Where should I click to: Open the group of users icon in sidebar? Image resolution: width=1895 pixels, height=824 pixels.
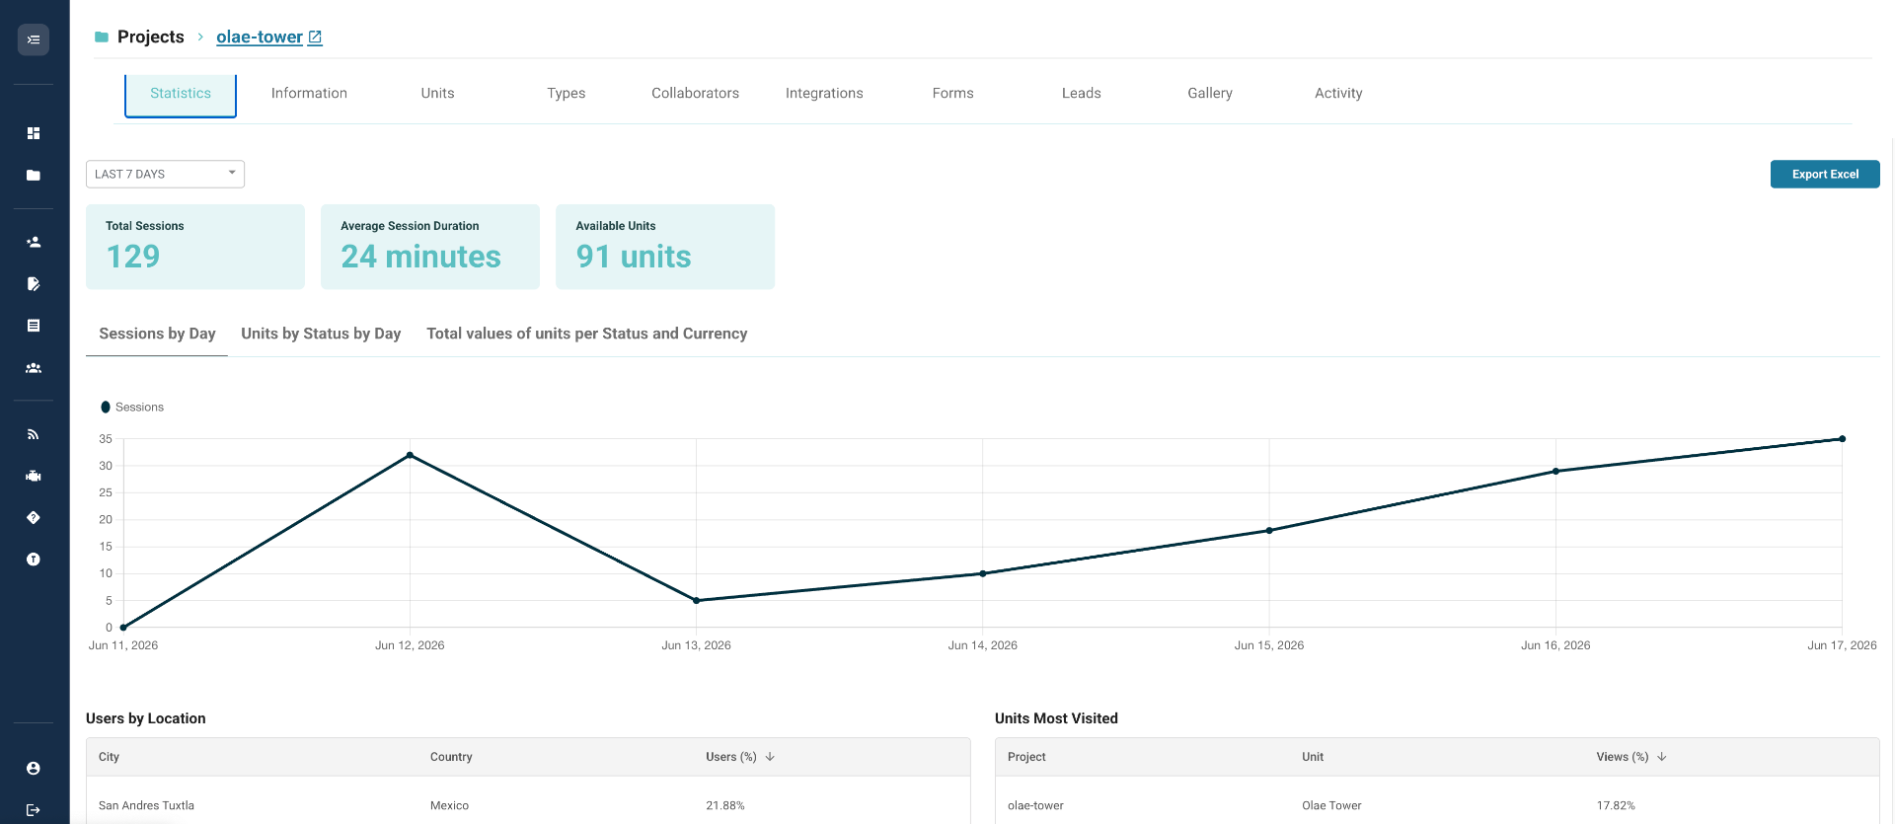pyautogui.click(x=34, y=368)
